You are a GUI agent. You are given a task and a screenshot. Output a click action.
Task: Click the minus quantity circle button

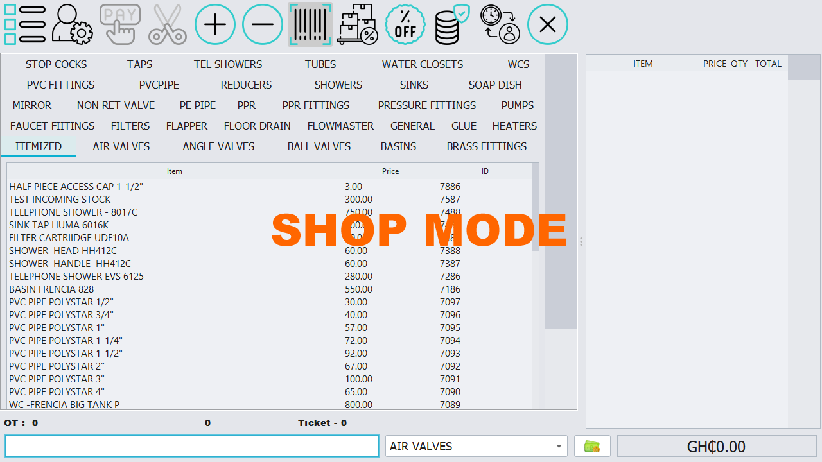pos(263,24)
